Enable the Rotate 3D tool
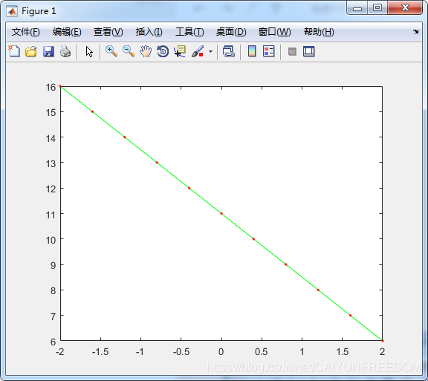 163,51
